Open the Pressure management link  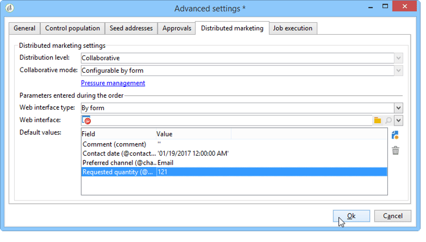[113, 83]
